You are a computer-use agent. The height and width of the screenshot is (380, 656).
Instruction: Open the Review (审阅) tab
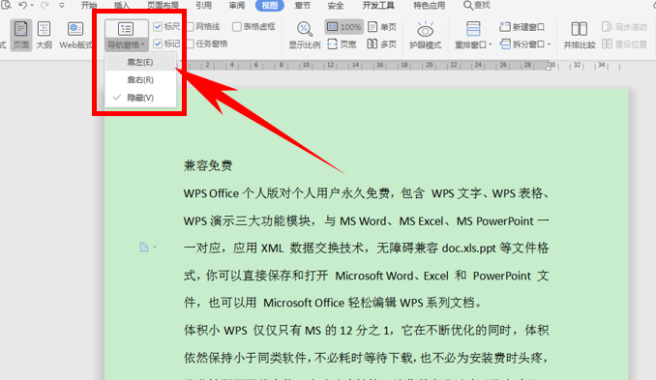(237, 6)
